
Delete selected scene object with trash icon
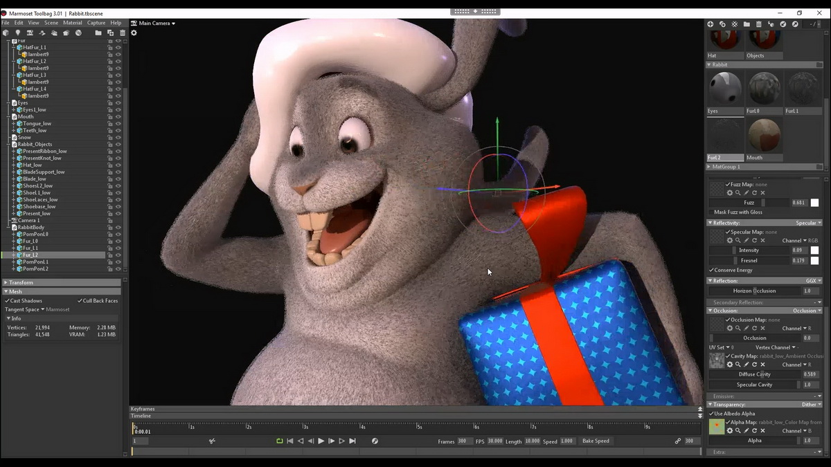pyautogui.click(x=123, y=33)
